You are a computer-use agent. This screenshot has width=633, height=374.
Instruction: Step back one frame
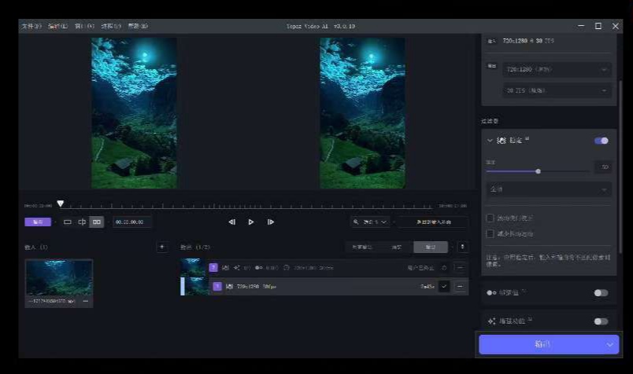click(x=232, y=222)
